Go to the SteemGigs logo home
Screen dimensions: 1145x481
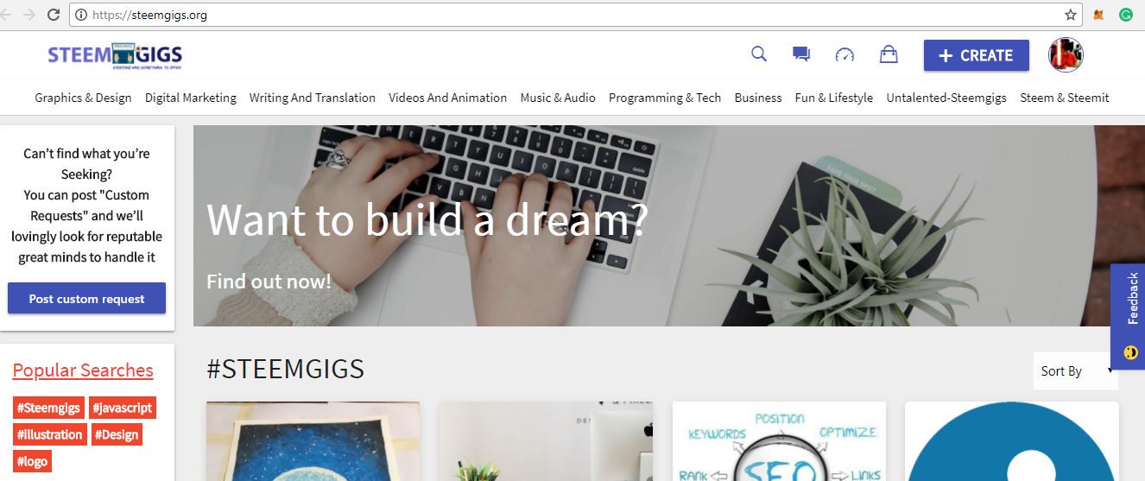(115, 55)
